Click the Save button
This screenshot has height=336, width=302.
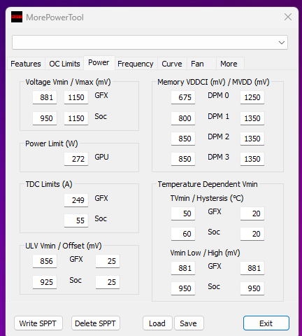click(x=189, y=323)
